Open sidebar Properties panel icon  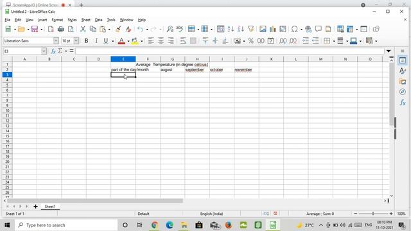point(403,60)
